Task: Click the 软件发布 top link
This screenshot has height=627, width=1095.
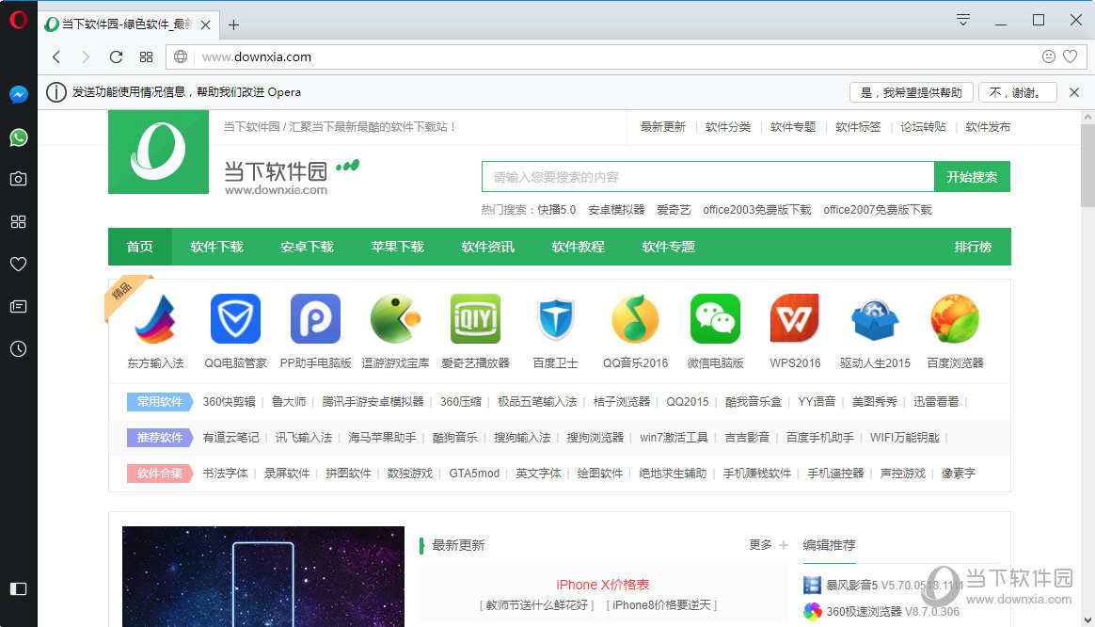Action: point(988,126)
